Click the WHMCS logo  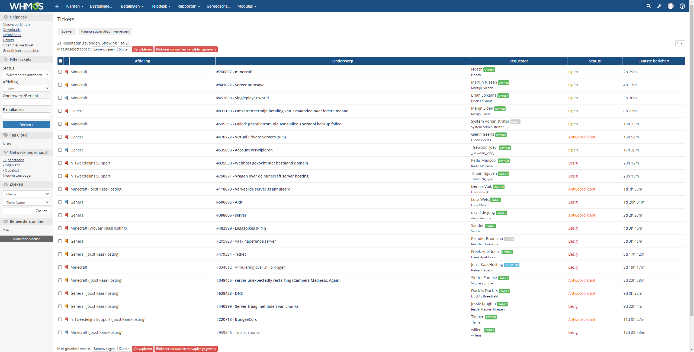coord(26,6)
